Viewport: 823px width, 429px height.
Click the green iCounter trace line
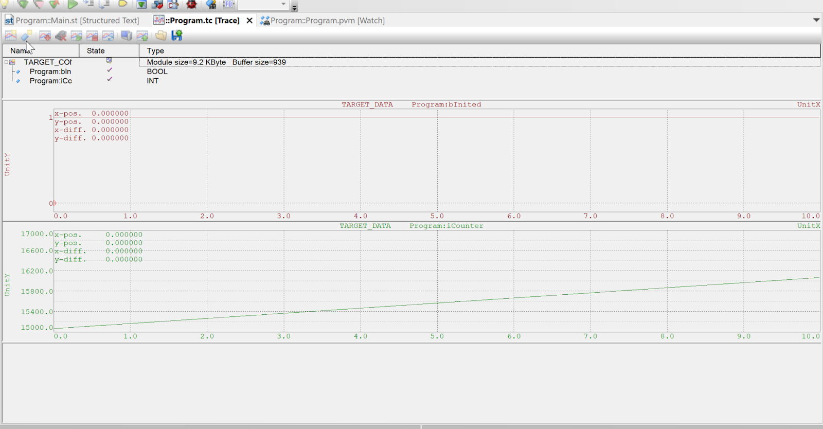(x=437, y=303)
